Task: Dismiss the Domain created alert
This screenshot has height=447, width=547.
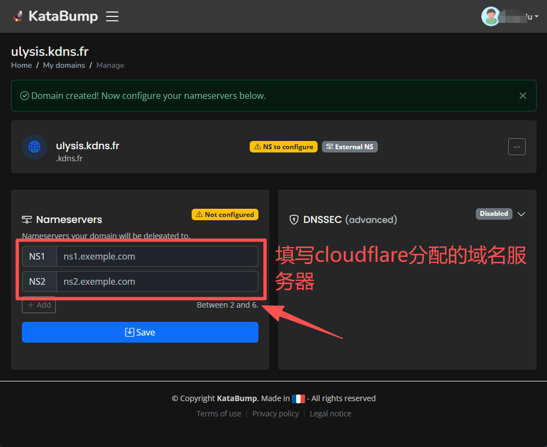Action: [x=522, y=96]
